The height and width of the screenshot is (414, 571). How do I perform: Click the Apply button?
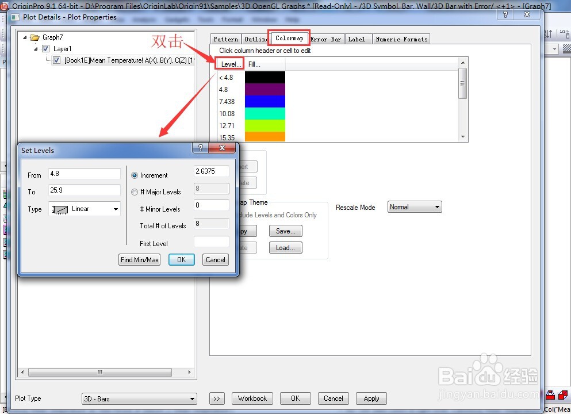[371, 398]
